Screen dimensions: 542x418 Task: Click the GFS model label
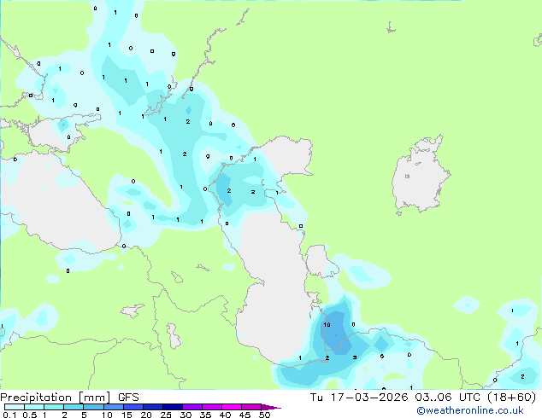[x=128, y=398]
